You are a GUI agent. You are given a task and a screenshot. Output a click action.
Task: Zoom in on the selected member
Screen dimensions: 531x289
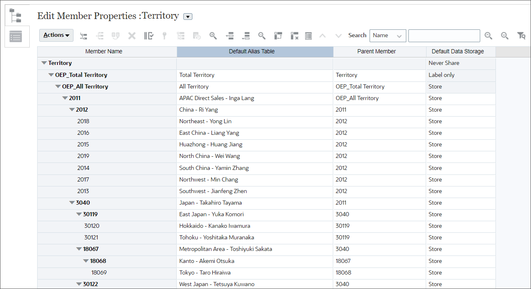[x=213, y=36]
